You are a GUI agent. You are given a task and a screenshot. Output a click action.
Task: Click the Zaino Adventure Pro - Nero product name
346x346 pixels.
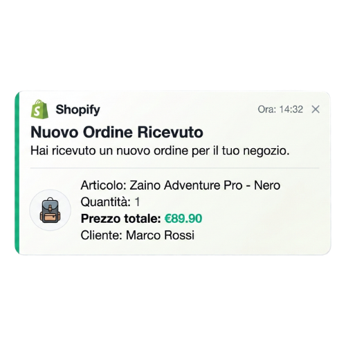tap(205, 185)
